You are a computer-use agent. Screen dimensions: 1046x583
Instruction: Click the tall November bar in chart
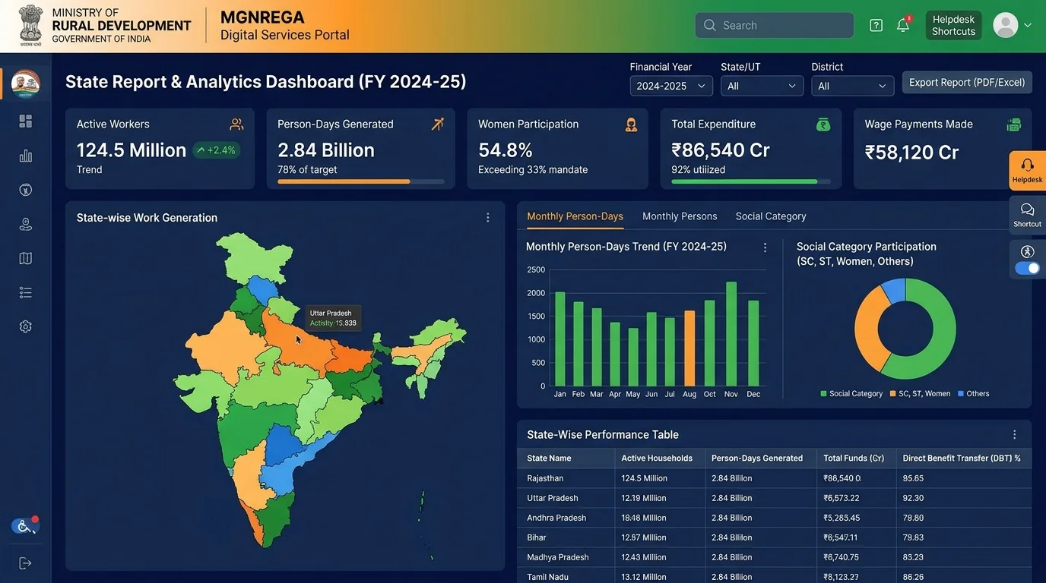tap(731, 334)
